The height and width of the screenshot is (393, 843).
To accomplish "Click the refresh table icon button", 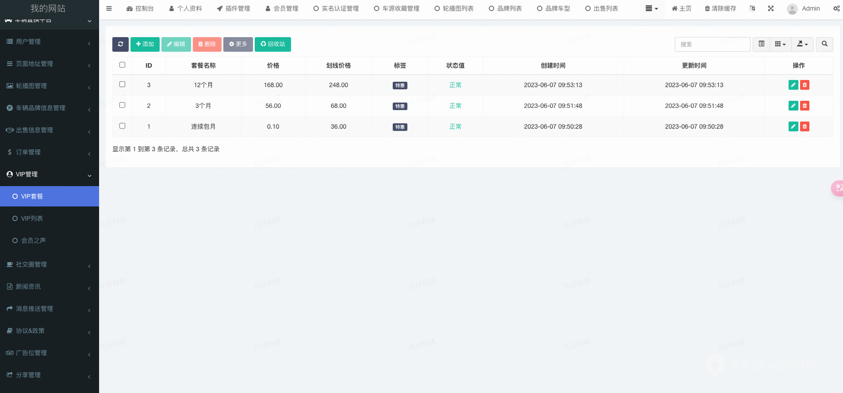I will [120, 44].
